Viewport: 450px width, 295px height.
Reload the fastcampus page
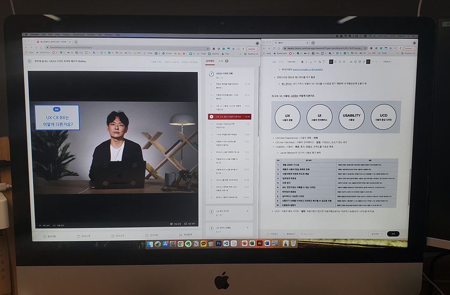tap(36, 48)
